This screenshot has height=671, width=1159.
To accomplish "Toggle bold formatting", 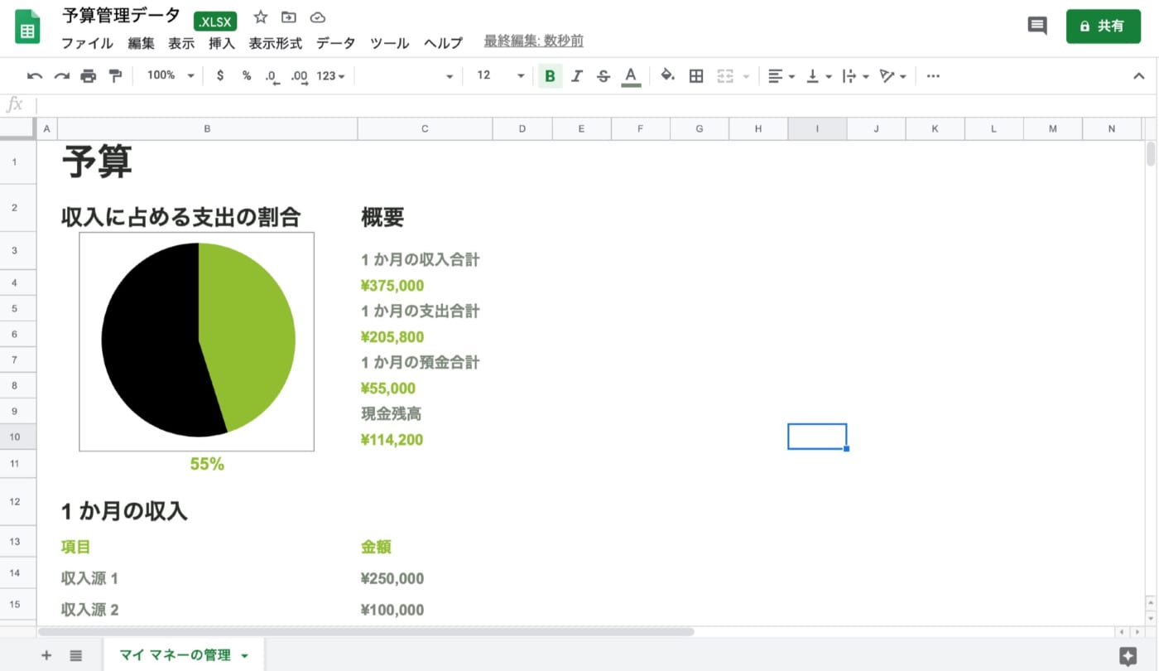I will pos(550,76).
